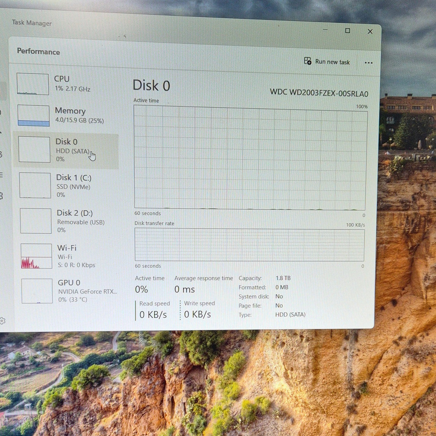Select the CPU entry in the sidebar
This screenshot has height=436, width=436.
click(65, 84)
